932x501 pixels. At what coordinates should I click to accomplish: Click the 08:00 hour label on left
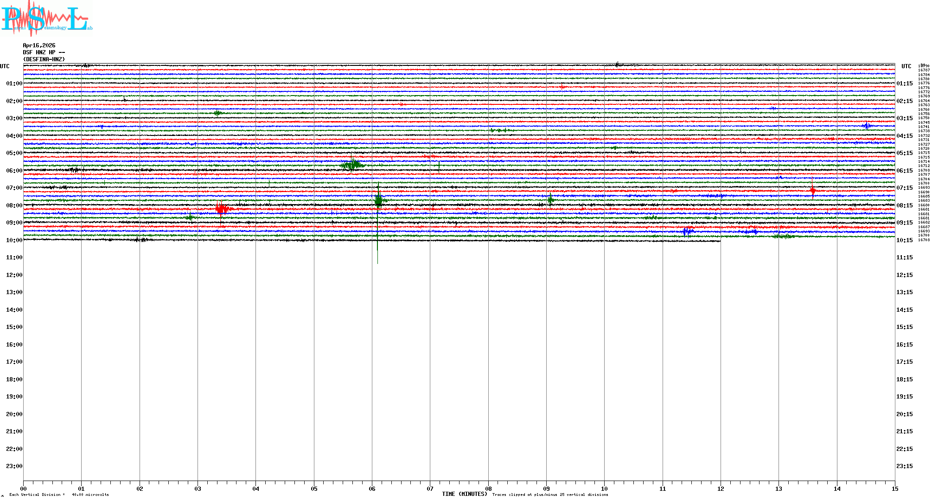pyautogui.click(x=14, y=206)
